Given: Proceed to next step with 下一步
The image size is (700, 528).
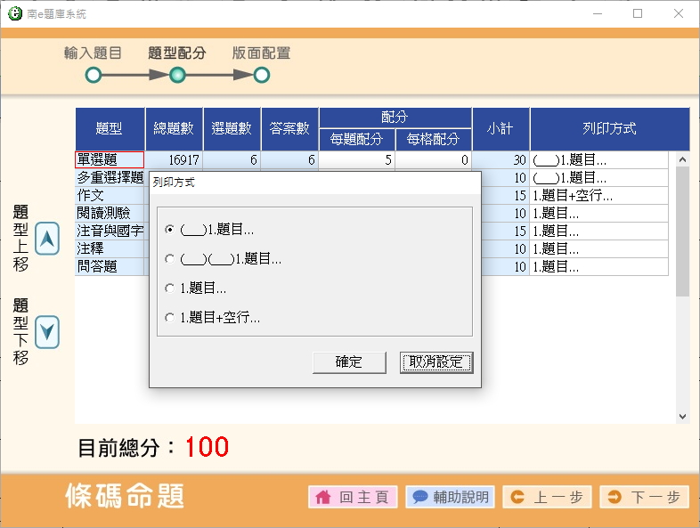Looking at the screenshot, I should [x=644, y=497].
